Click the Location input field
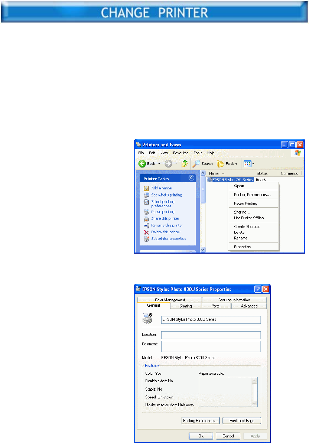The image size is (309, 443). [x=211, y=335]
